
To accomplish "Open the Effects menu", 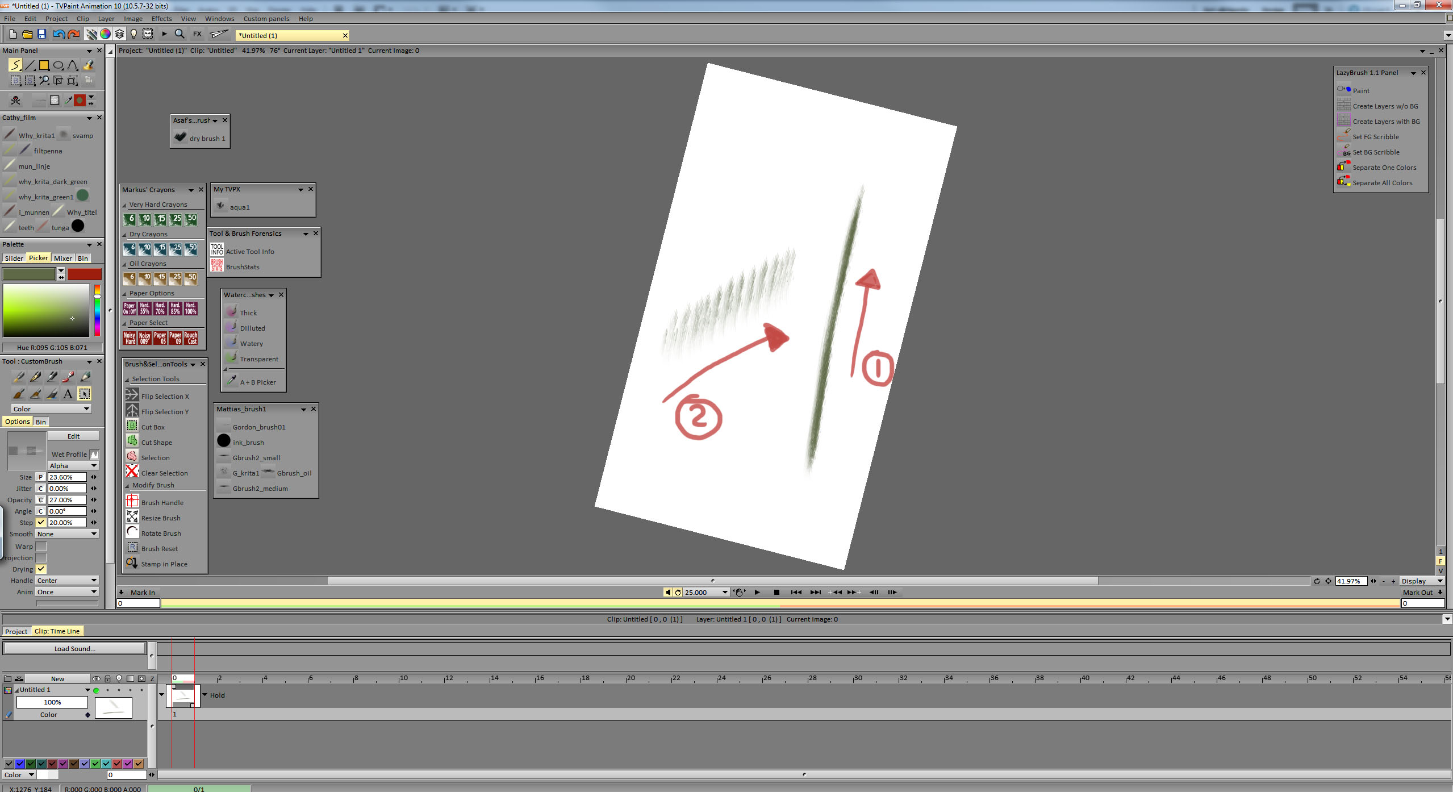I will (x=161, y=19).
